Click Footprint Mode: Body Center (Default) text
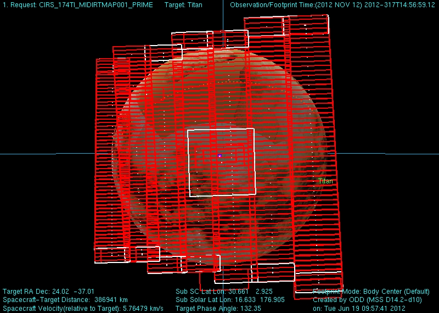 click(x=372, y=292)
